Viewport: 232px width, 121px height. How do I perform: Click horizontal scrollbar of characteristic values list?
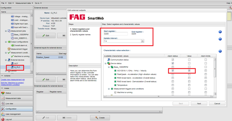(x=159, y=96)
